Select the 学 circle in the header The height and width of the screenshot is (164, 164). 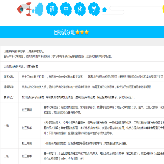(94, 9)
